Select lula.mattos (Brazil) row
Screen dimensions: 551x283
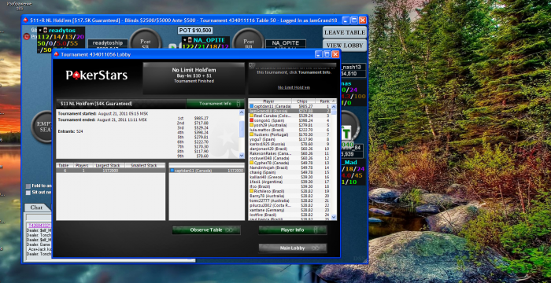290,130
